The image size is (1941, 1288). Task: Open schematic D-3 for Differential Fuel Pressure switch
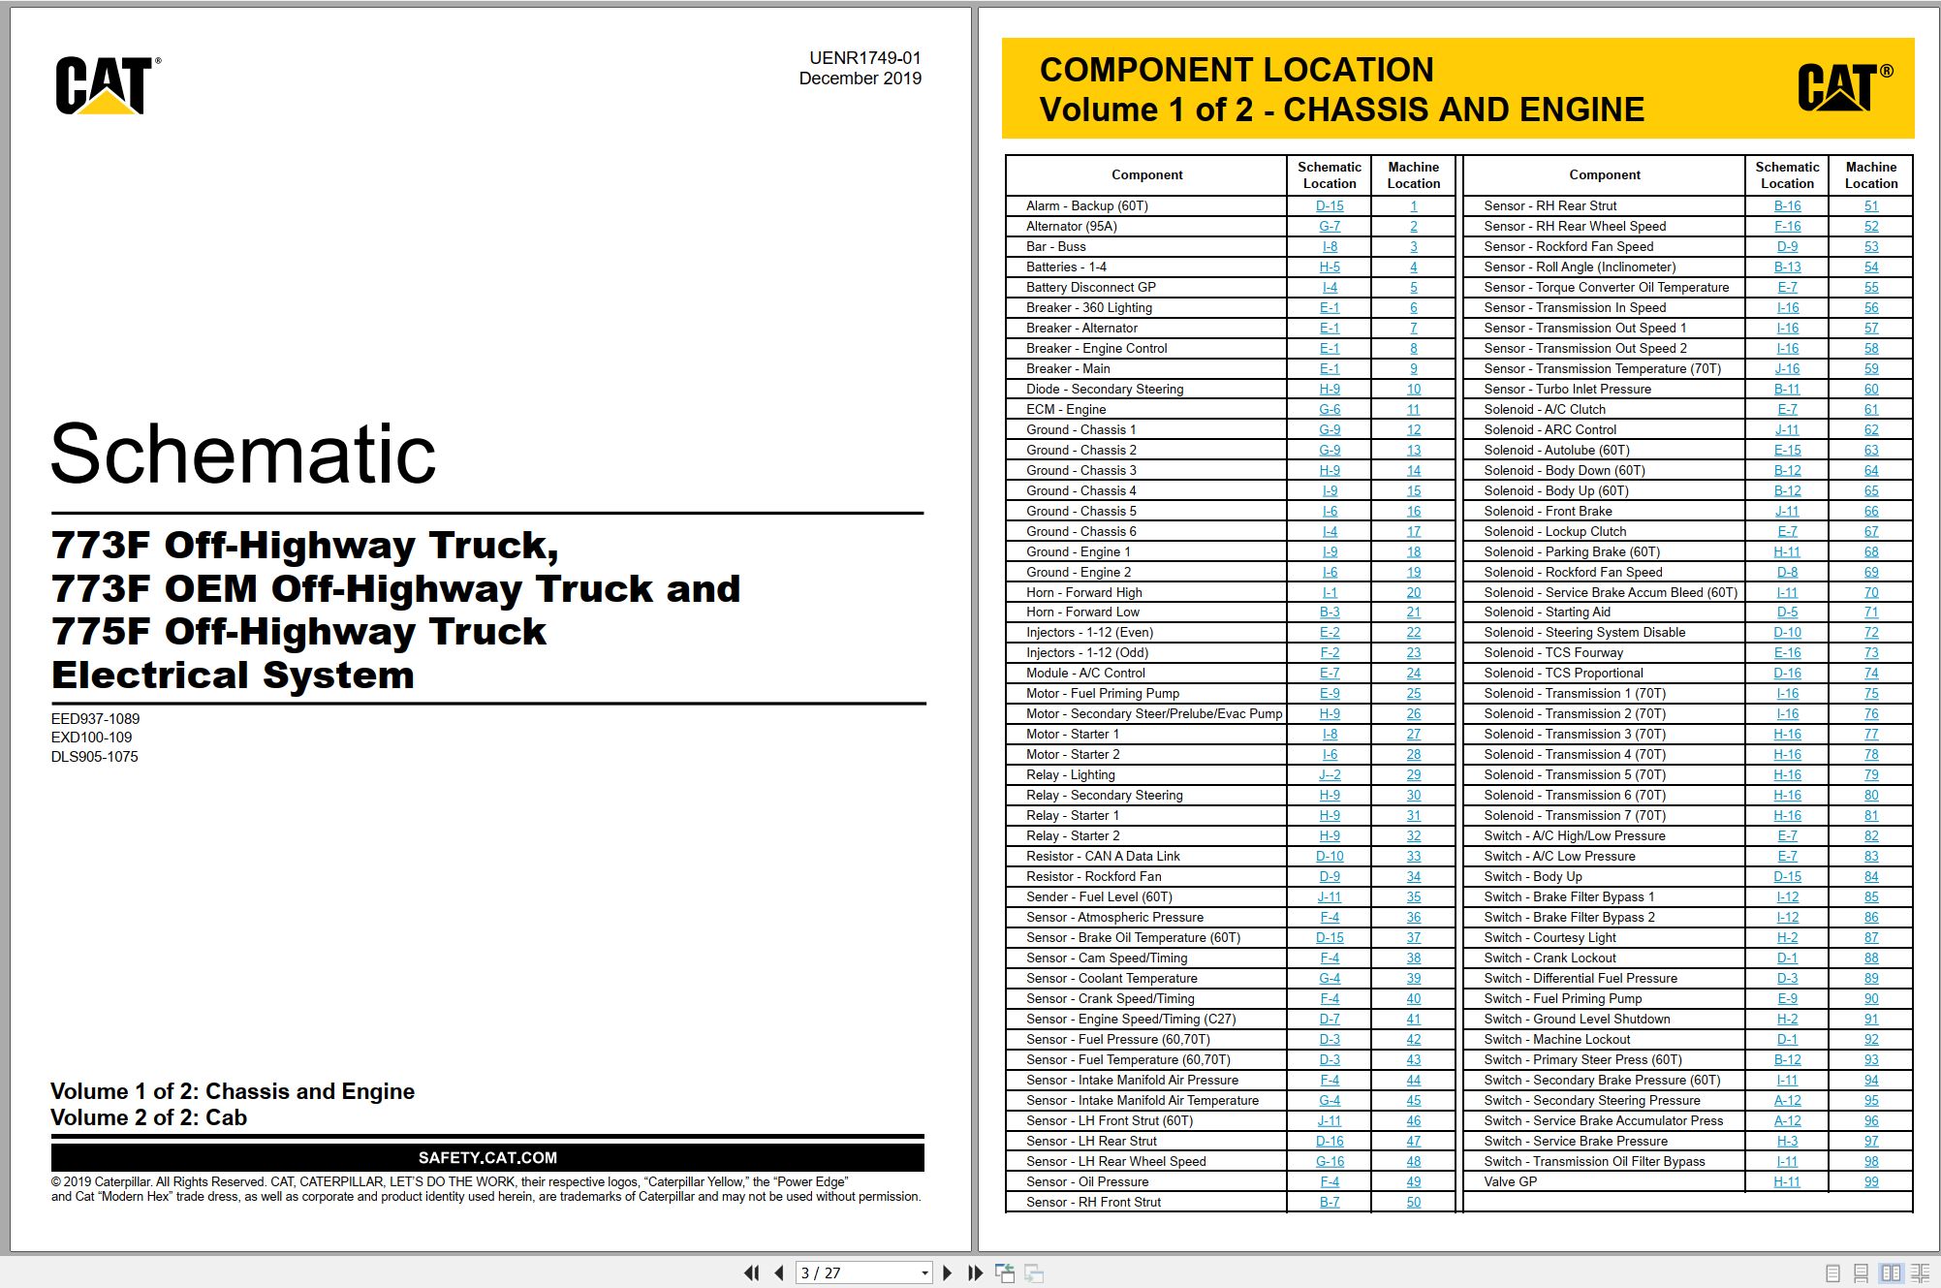[1787, 979]
